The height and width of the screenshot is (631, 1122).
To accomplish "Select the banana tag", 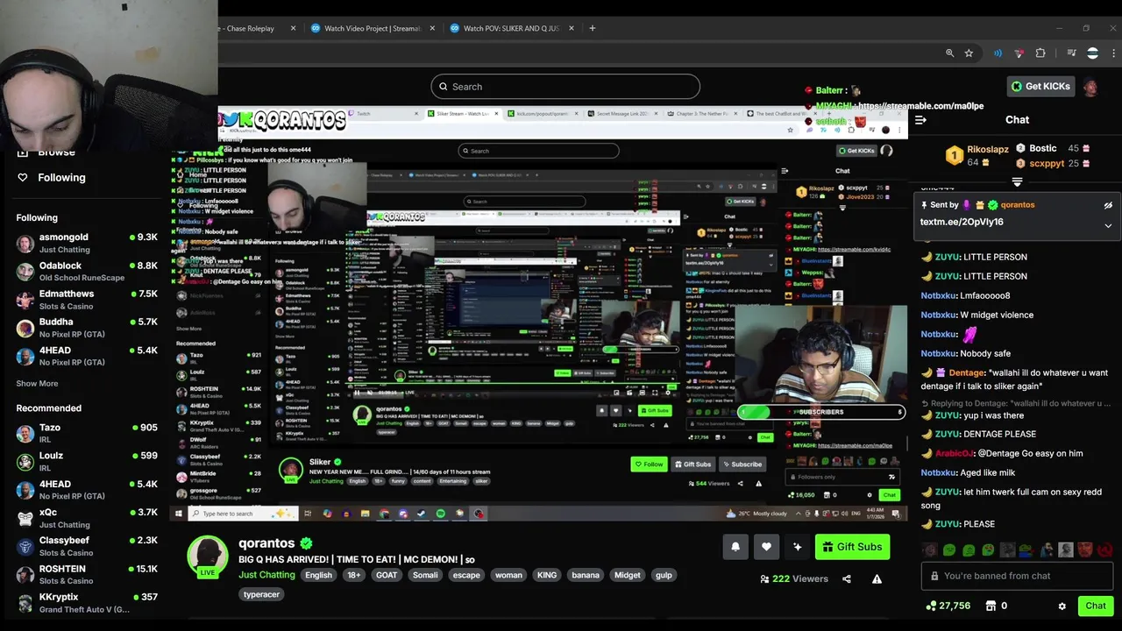I will [586, 575].
